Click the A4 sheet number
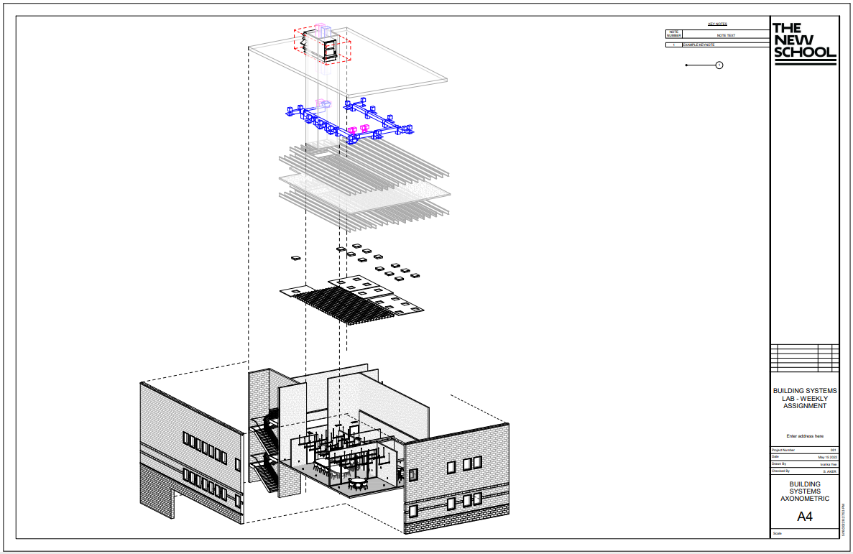This screenshot has width=853, height=554. pyautogui.click(x=804, y=516)
